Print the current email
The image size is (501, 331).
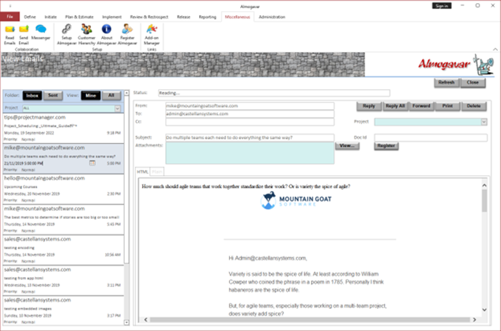448,106
